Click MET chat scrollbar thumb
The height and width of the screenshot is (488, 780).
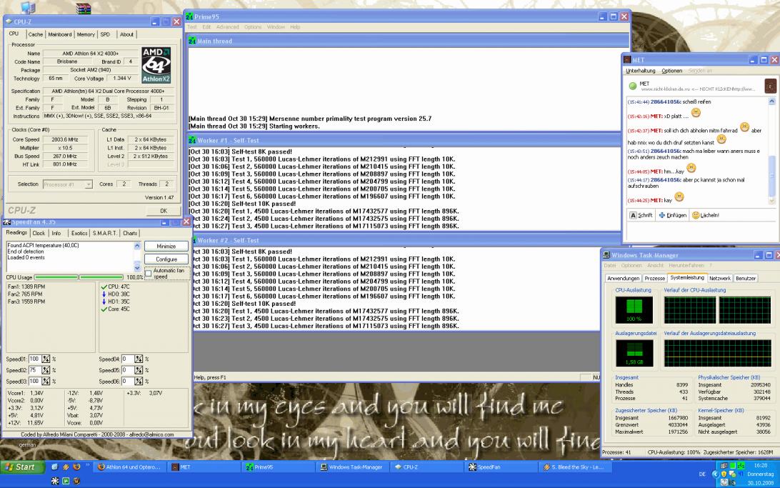tap(771, 176)
